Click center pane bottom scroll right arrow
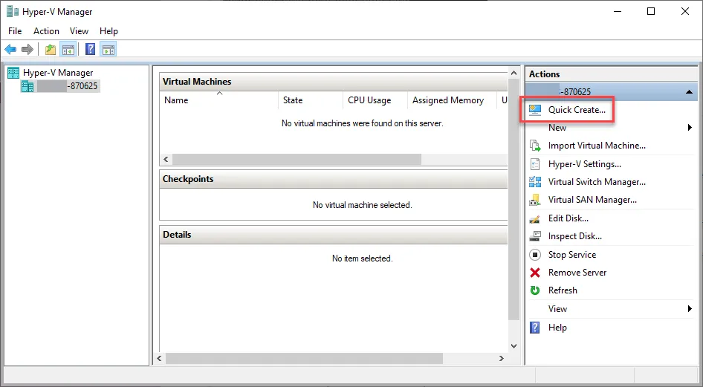Screen dimensions: 703x387 pos(502,358)
